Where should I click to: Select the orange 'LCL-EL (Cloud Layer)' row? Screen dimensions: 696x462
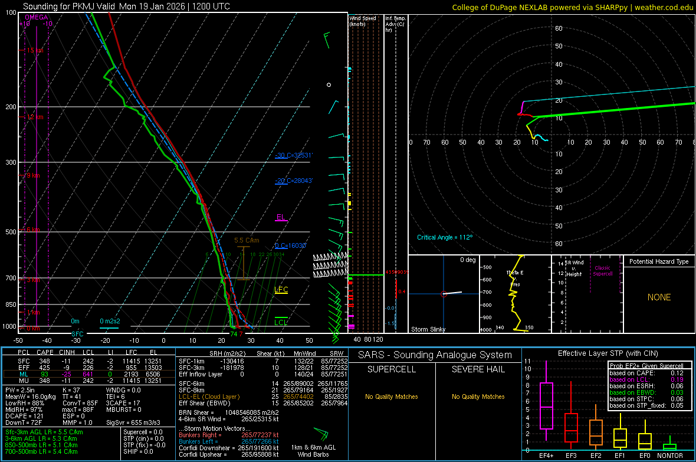pos(263,397)
